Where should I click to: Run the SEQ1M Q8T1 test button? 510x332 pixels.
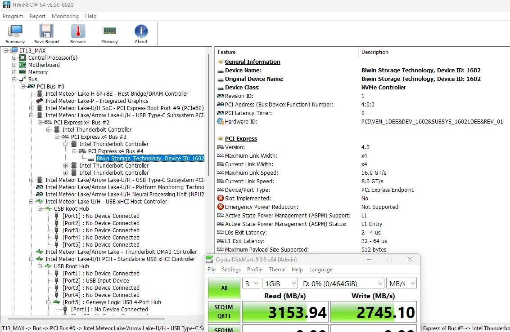(x=224, y=311)
